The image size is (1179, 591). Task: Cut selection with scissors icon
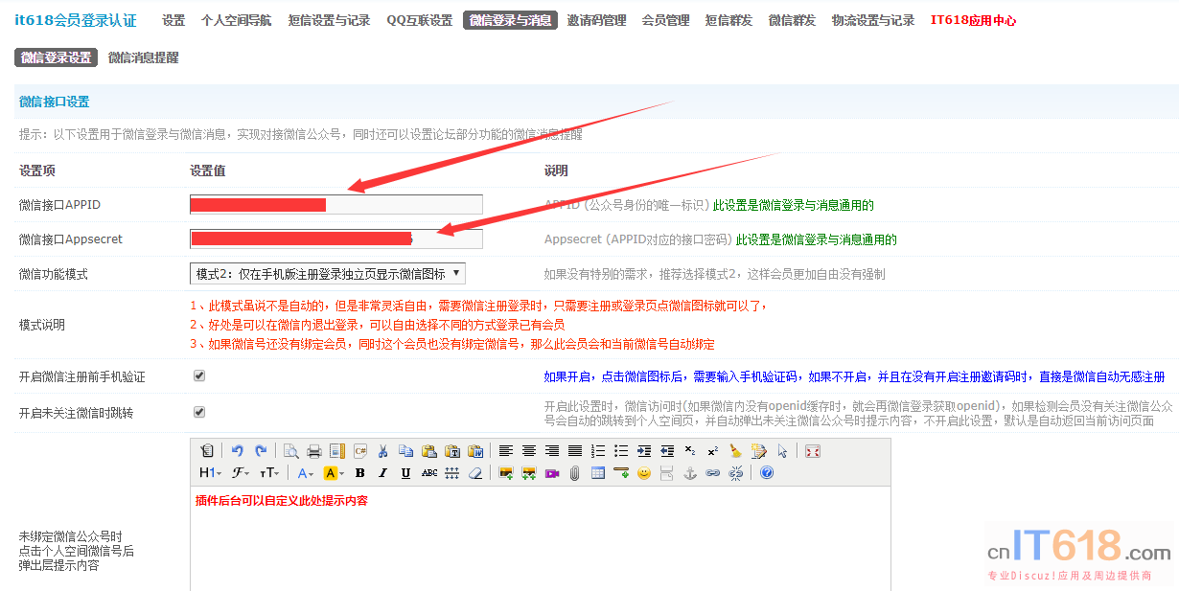[383, 451]
